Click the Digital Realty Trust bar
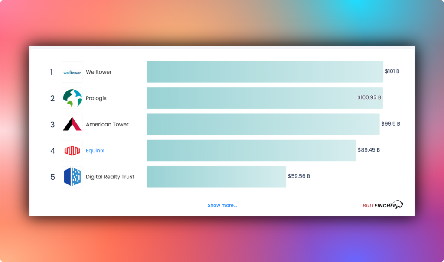 click(216, 177)
